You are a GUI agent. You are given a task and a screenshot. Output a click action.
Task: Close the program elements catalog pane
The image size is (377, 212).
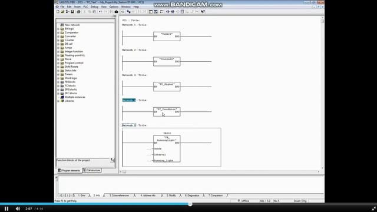(115, 16)
